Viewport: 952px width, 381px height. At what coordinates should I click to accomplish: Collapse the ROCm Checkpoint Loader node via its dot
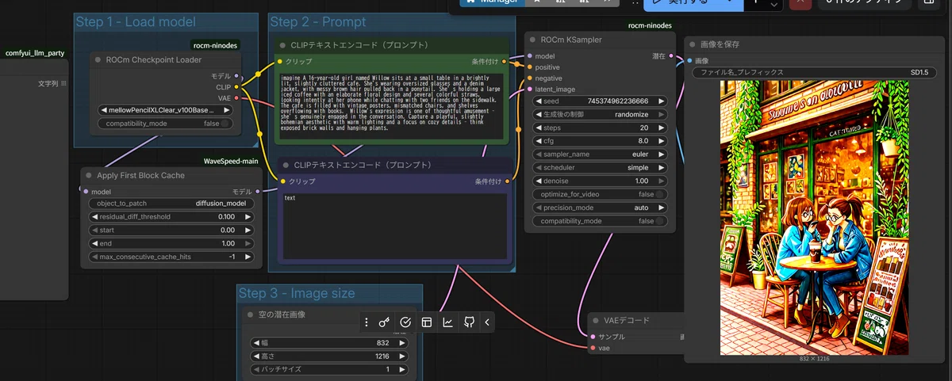pyautogui.click(x=98, y=59)
